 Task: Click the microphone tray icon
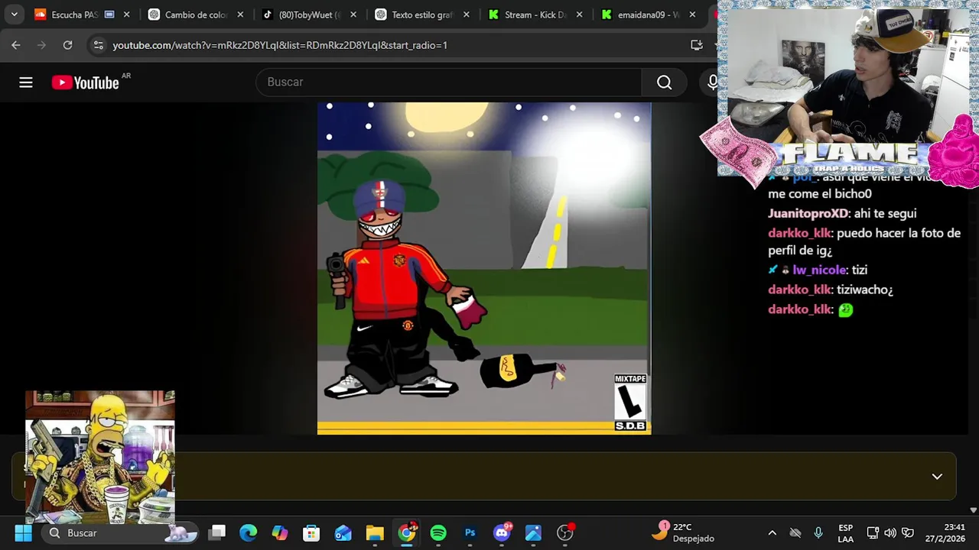pos(818,532)
